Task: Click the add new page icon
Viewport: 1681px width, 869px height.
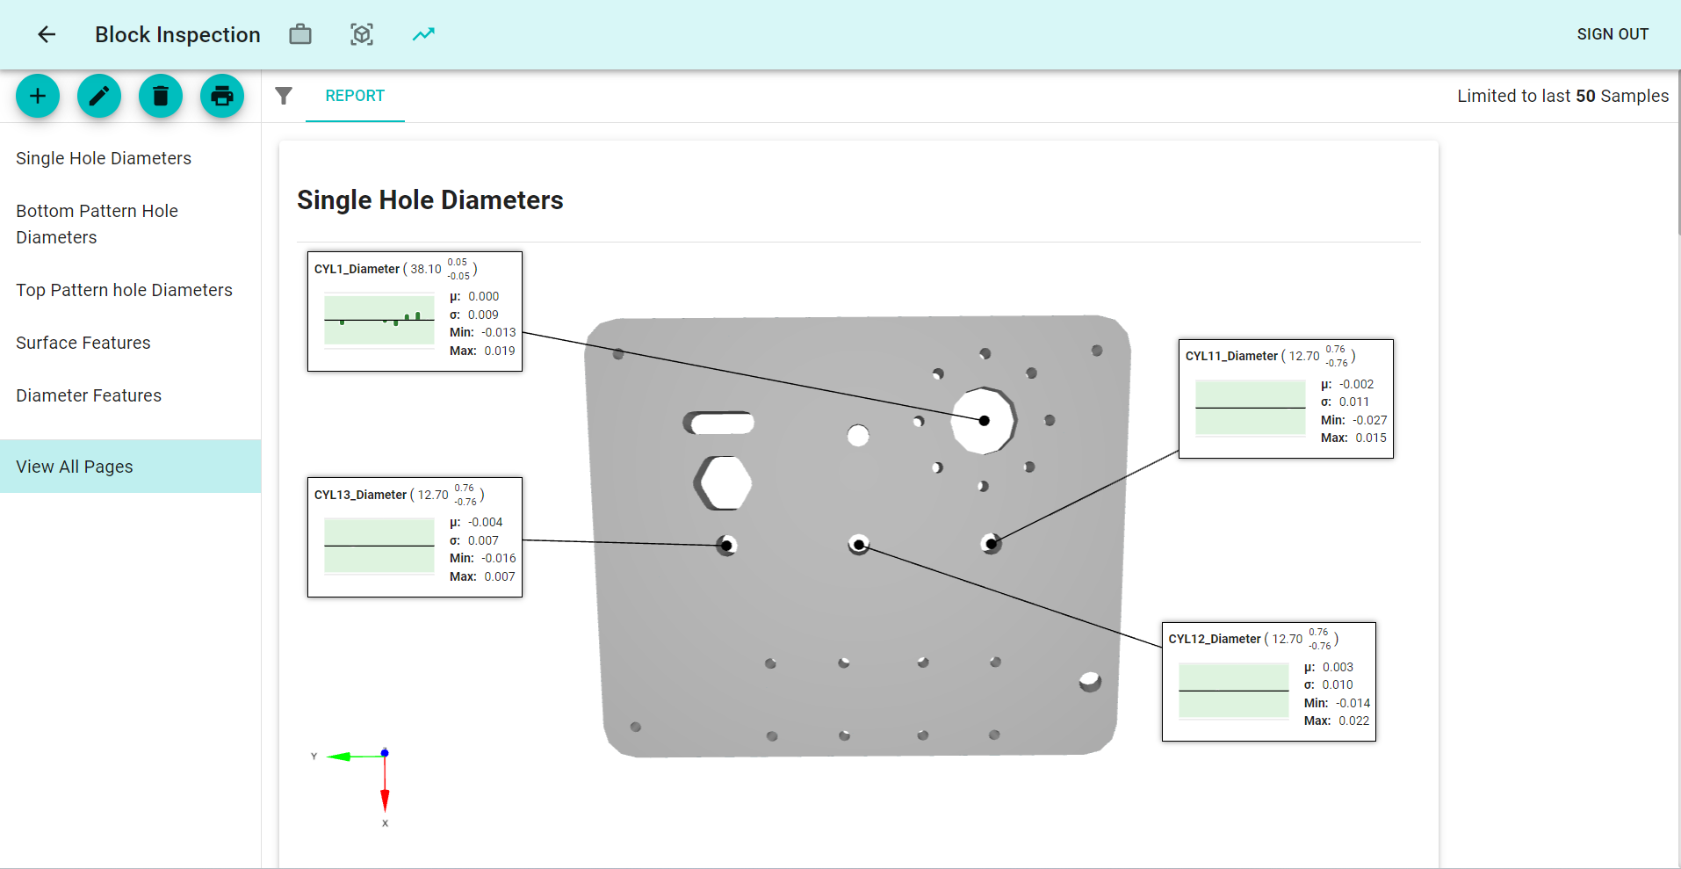Action: [x=37, y=96]
